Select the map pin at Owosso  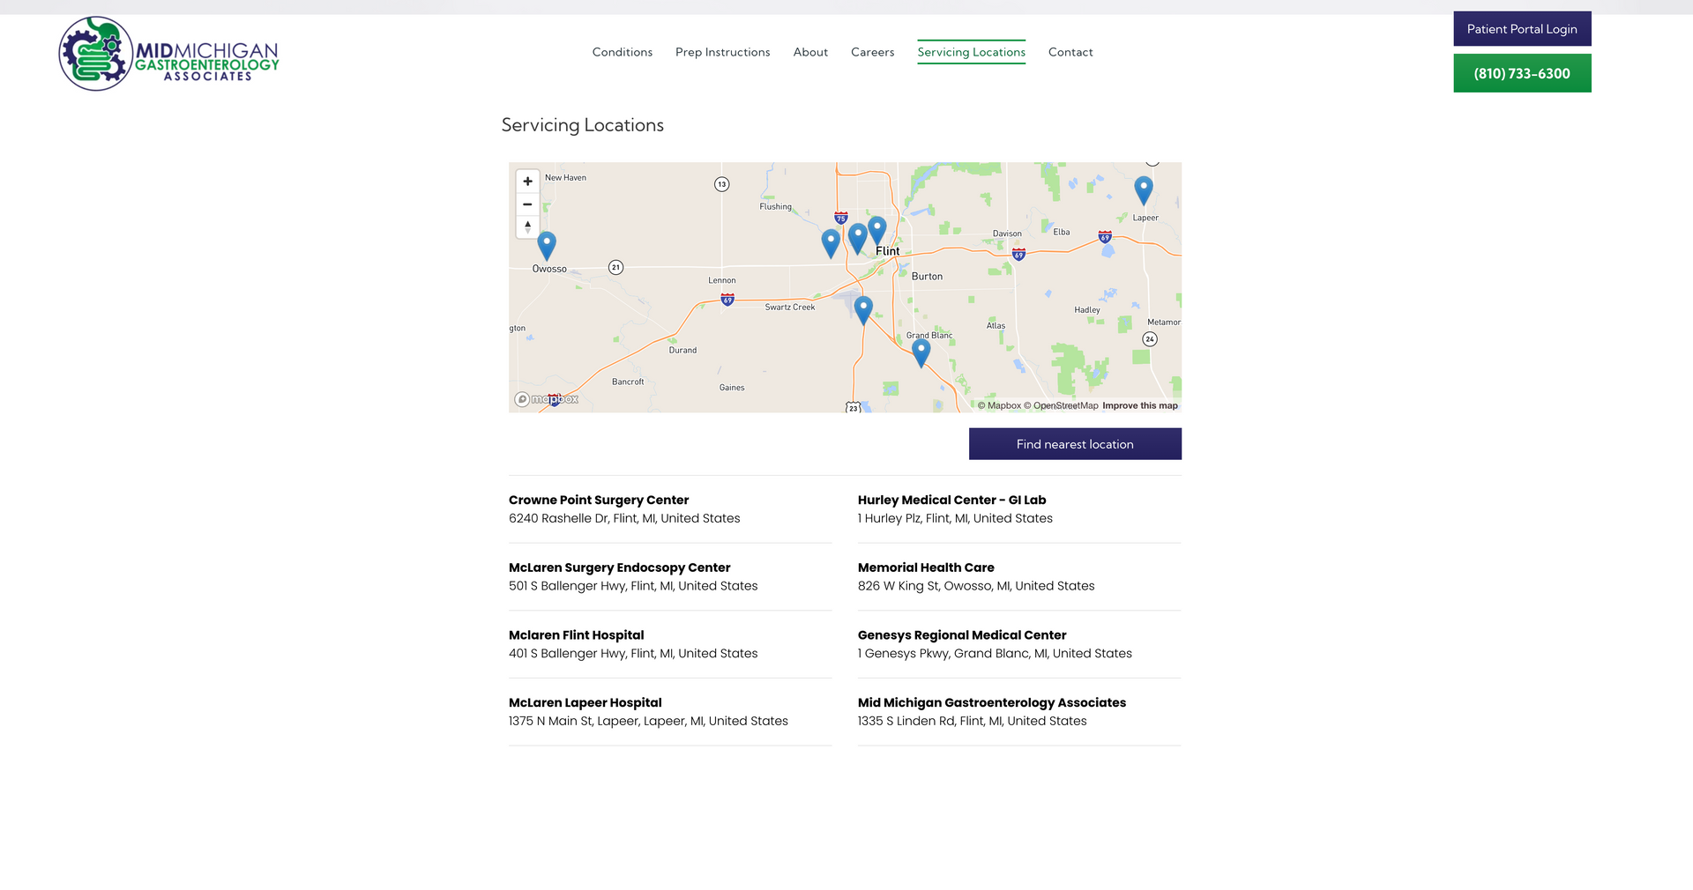[x=547, y=245]
